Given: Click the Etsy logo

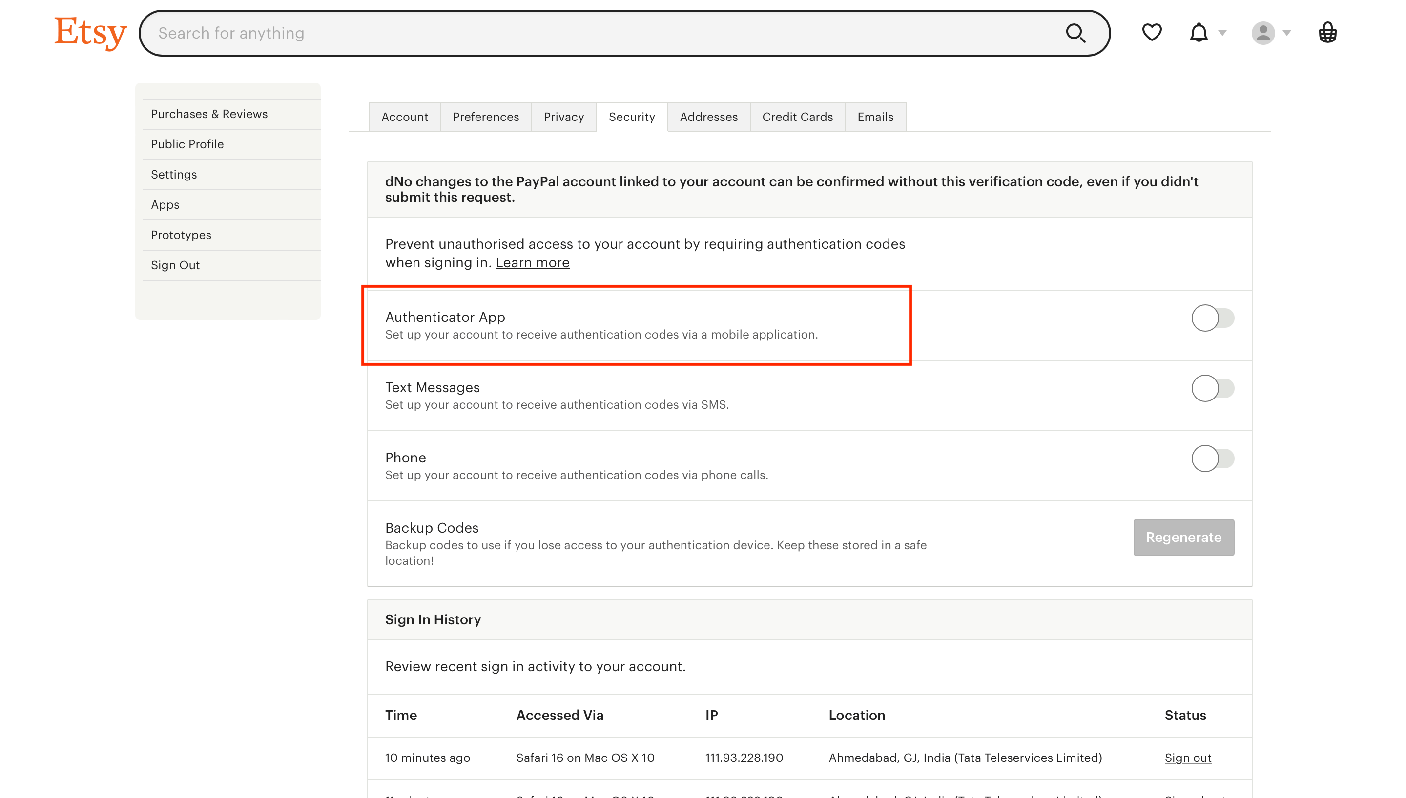Looking at the screenshot, I should coord(90,33).
